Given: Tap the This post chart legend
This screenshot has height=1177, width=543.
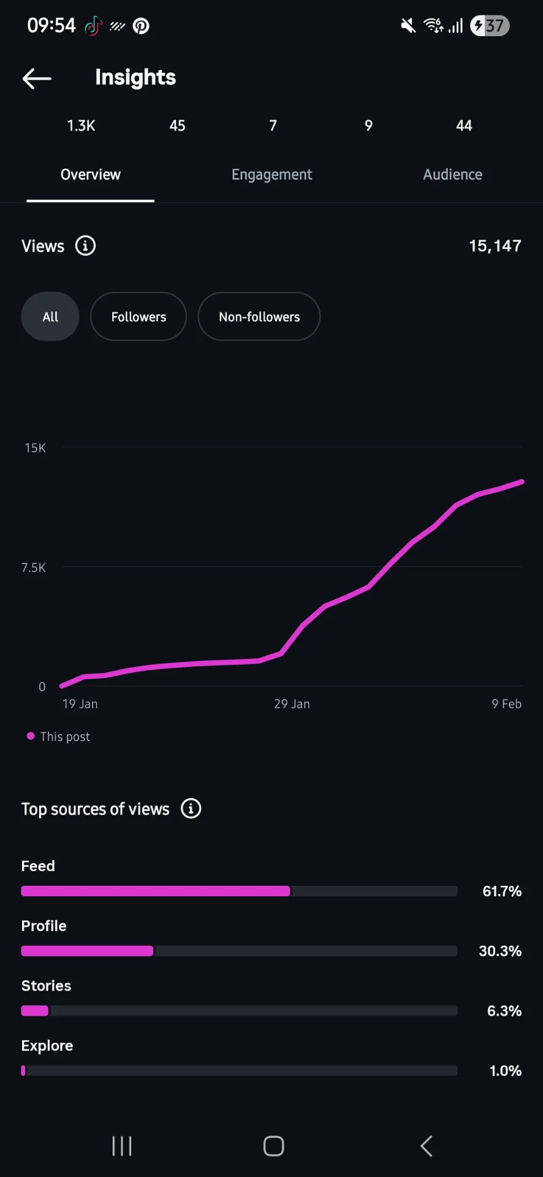Looking at the screenshot, I should point(59,736).
